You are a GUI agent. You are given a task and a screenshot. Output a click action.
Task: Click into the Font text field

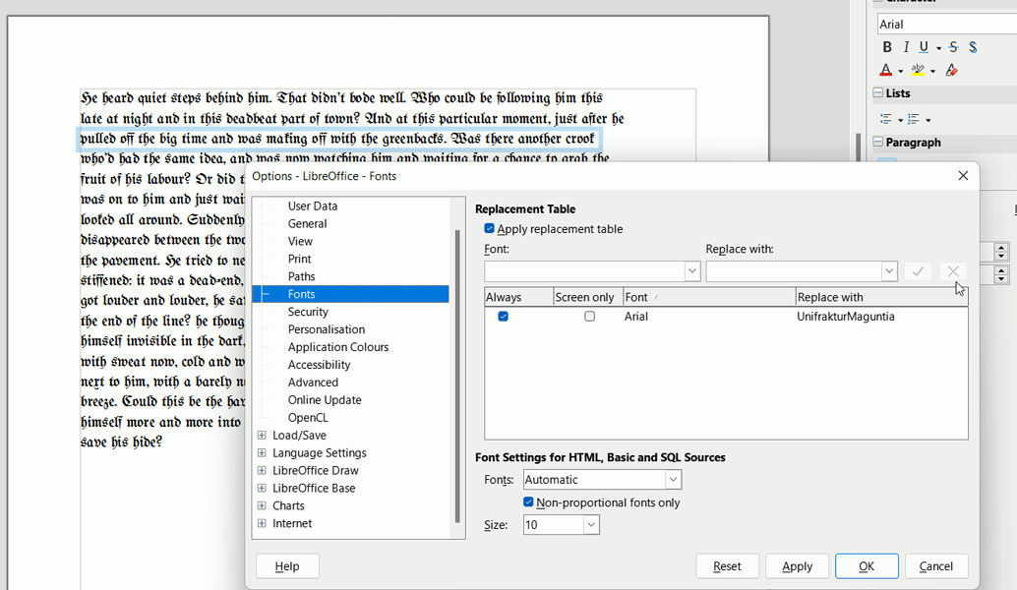(x=584, y=271)
